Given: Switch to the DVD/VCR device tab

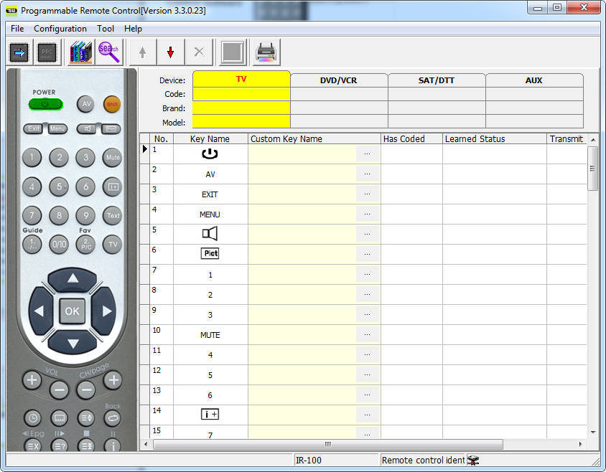Looking at the screenshot, I should pos(338,80).
